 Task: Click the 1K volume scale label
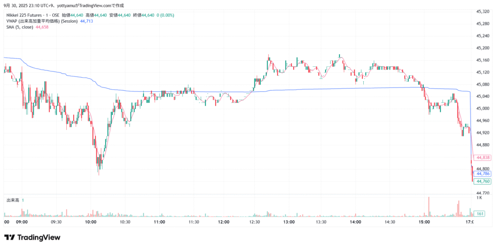[479, 198]
